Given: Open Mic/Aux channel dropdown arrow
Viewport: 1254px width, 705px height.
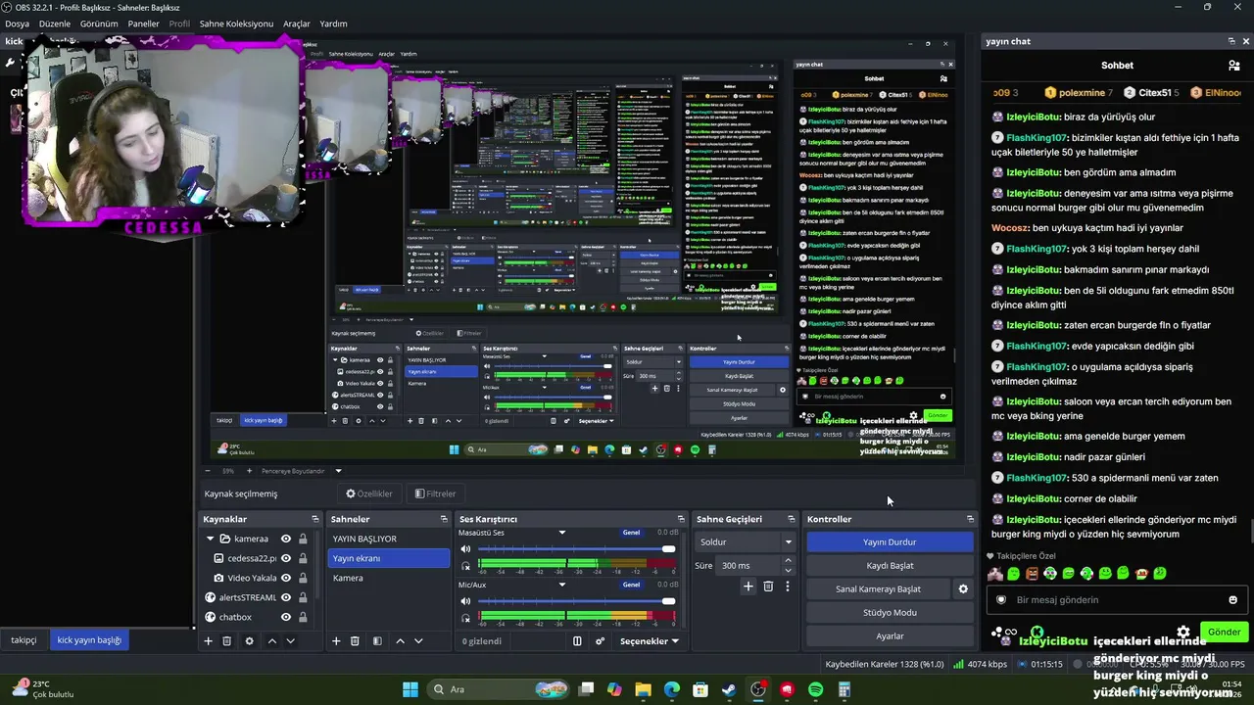Looking at the screenshot, I should pyautogui.click(x=561, y=585).
